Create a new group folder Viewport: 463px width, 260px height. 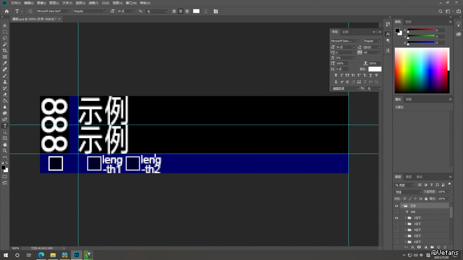point(432,247)
